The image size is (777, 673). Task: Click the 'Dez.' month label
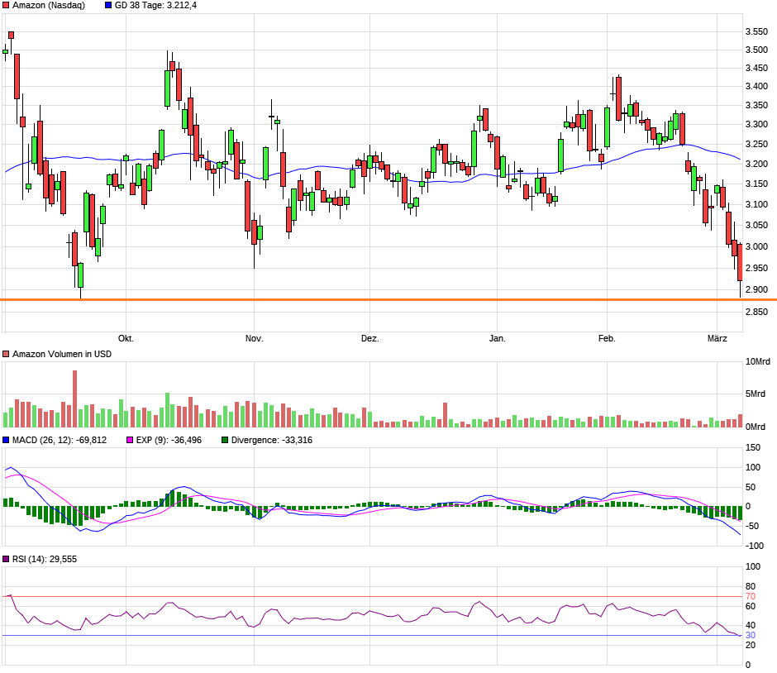pos(370,338)
